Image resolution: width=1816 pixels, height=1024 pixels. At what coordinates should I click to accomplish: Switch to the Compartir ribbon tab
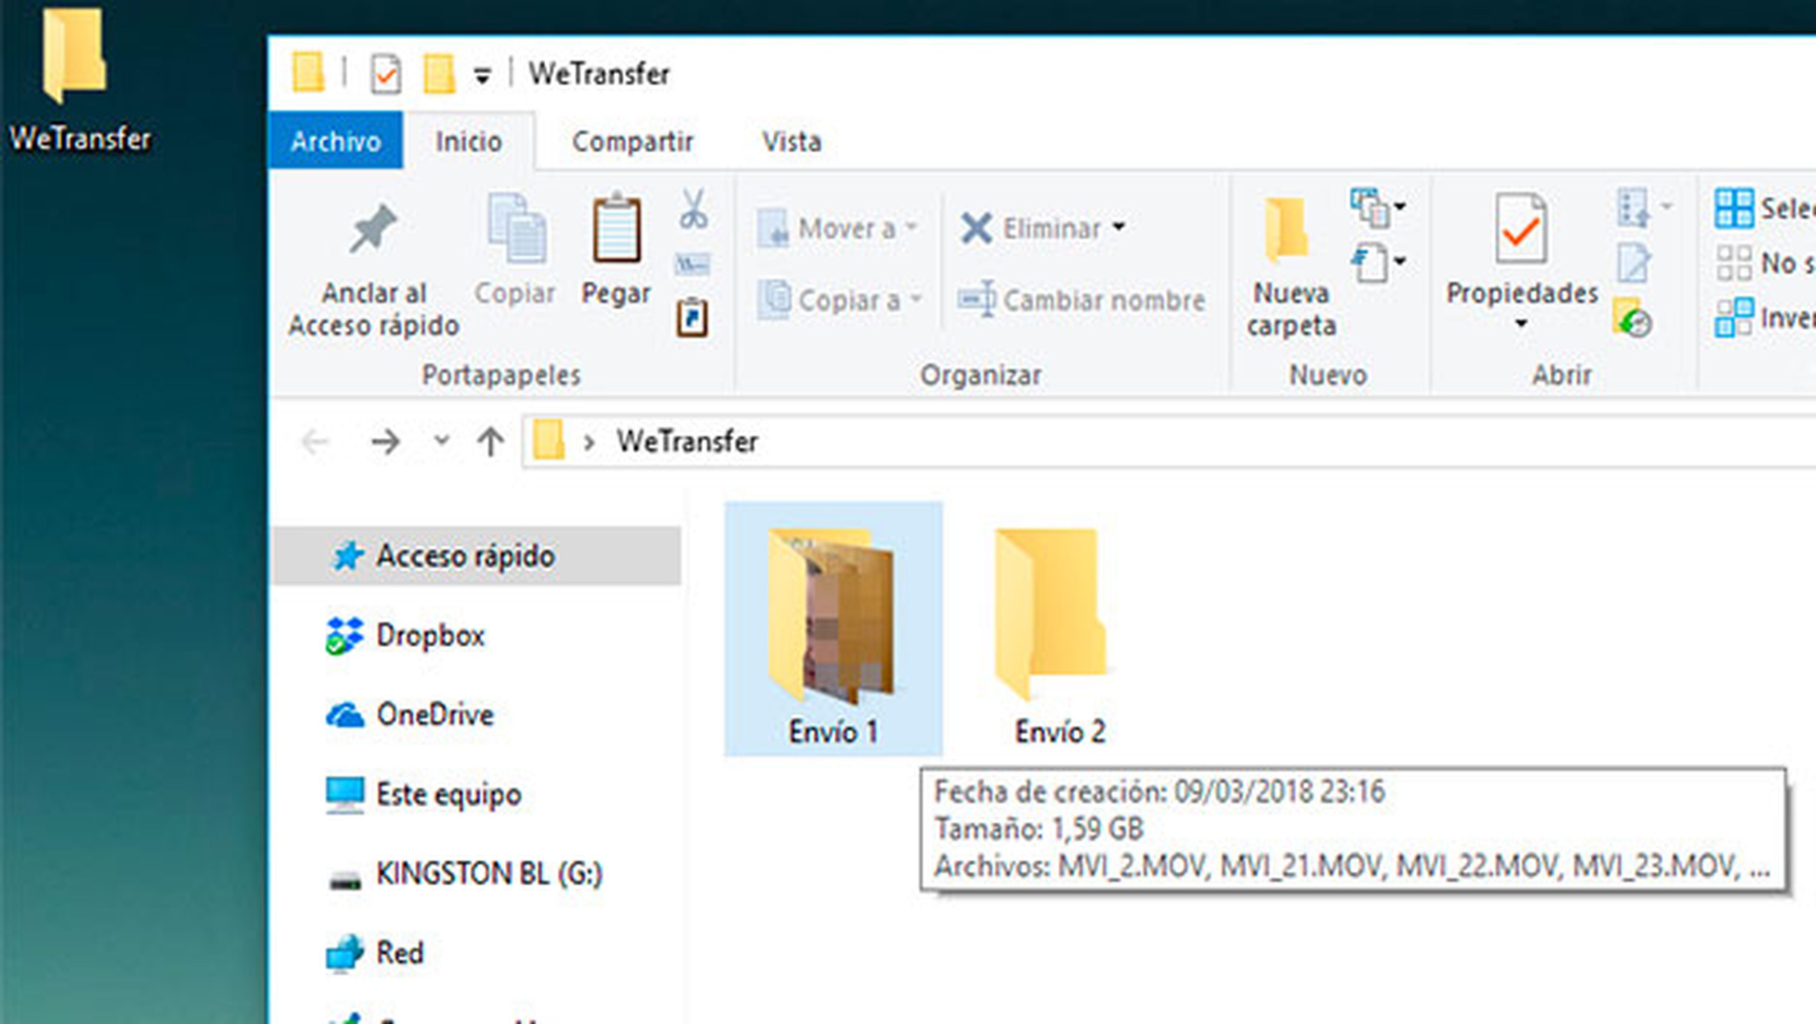(x=632, y=141)
